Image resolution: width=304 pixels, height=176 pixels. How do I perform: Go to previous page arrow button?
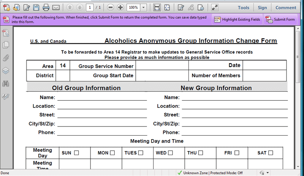[x=70, y=8]
